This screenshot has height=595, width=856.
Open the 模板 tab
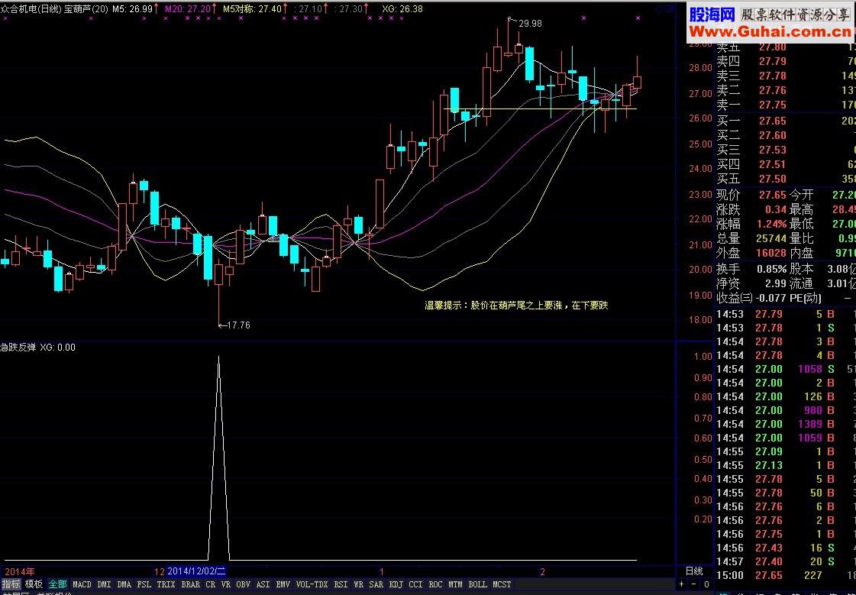click(34, 584)
